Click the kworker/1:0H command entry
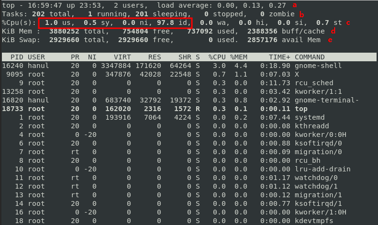This screenshot has width=378, height=225. (x=321, y=212)
